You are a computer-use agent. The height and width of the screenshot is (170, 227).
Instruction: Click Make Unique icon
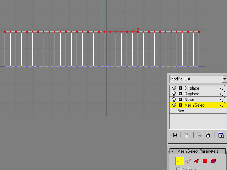(x=199, y=135)
